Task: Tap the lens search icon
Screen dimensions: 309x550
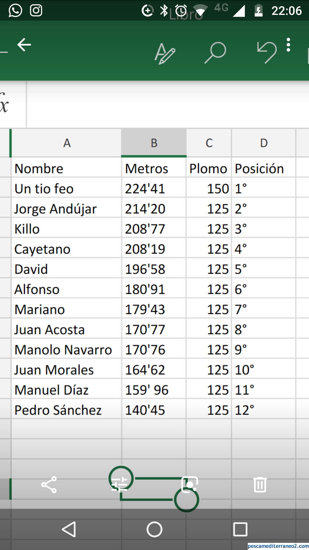Action: point(190,485)
